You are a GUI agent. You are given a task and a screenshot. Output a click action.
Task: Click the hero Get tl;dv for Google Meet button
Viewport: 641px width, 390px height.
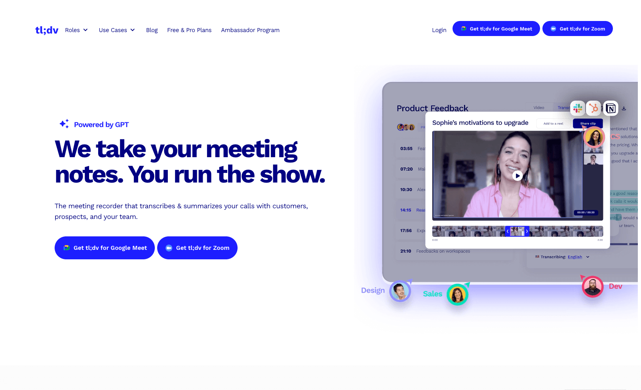tap(105, 248)
